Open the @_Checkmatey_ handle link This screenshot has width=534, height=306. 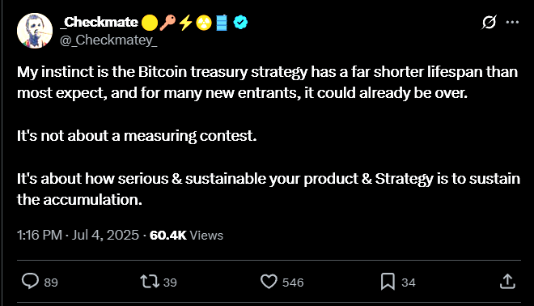click(108, 40)
